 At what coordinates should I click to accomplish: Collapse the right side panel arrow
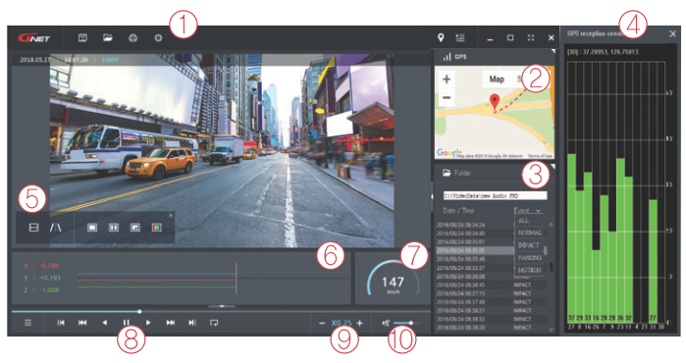click(x=432, y=197)
